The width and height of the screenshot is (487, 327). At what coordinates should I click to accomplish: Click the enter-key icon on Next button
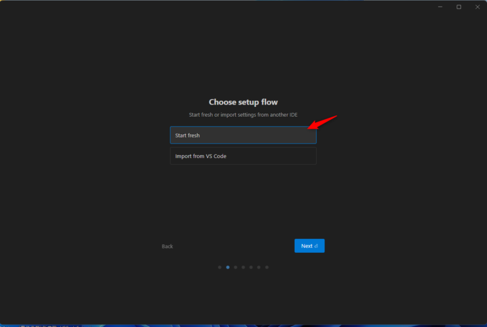tap(317, 246)
